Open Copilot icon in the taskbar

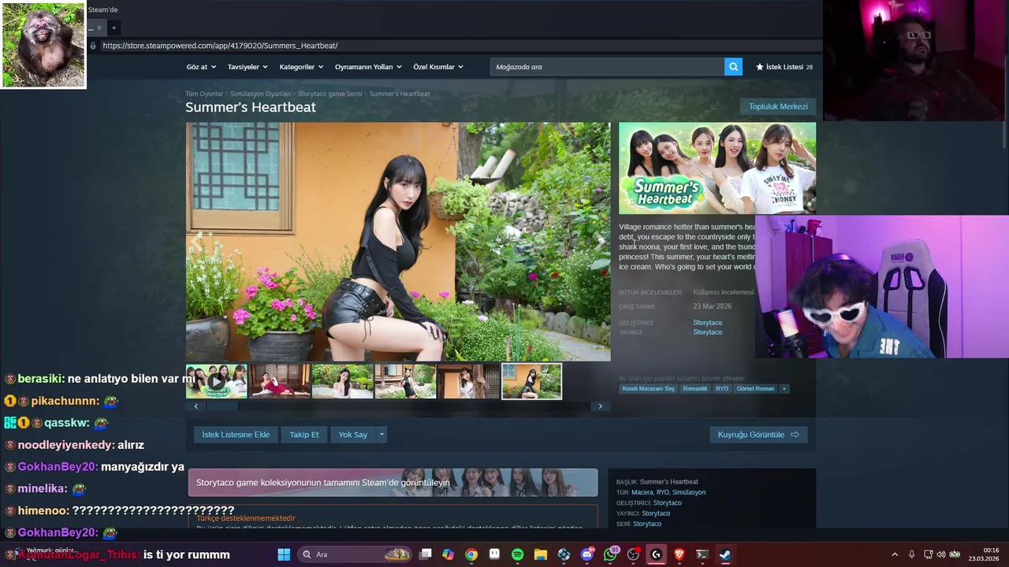tap(448, 554)
